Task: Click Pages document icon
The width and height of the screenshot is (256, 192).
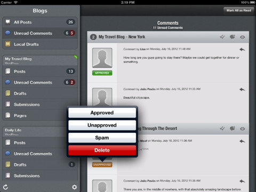Action: [x=8, y=115]
